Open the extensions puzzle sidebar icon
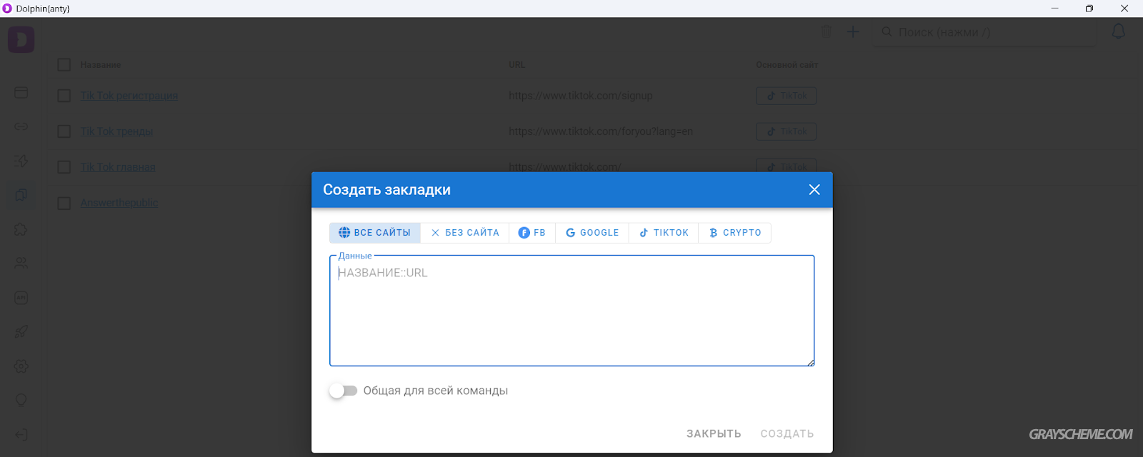Screen dimensions: 1143x457 [x=21, y=229]
